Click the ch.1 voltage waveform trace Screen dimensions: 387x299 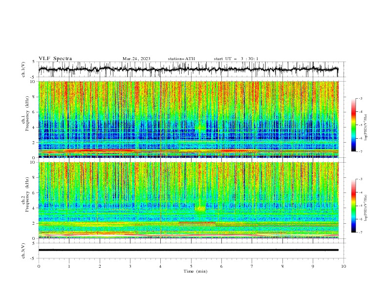pos(188,69)
